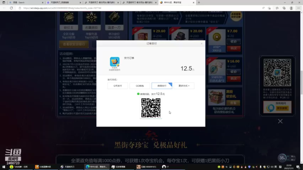Click the ¥16.00 gift box item
The width and height of the screenshot is (303, 170).
coord(217,68)
